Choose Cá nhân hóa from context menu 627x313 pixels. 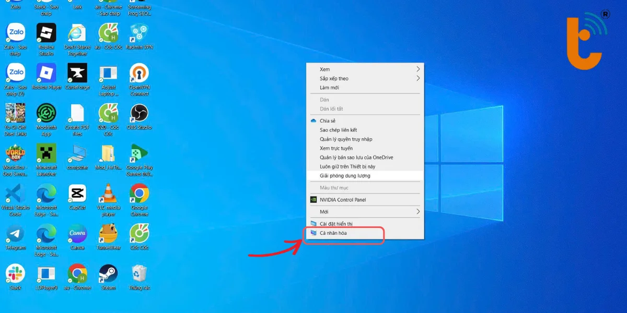(333, 233)
